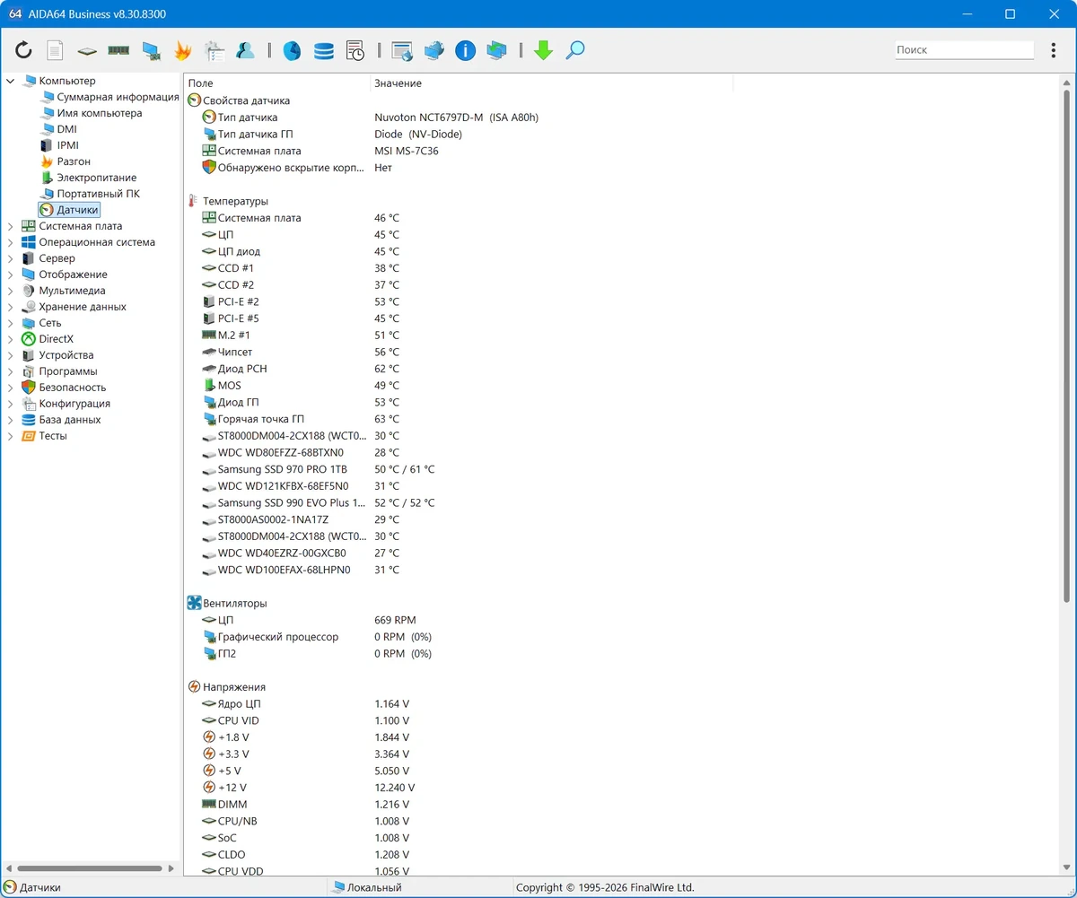1077x898 pixels.
Task: Click the document with clock toolbar icon
Action: (x=355, y=51)
